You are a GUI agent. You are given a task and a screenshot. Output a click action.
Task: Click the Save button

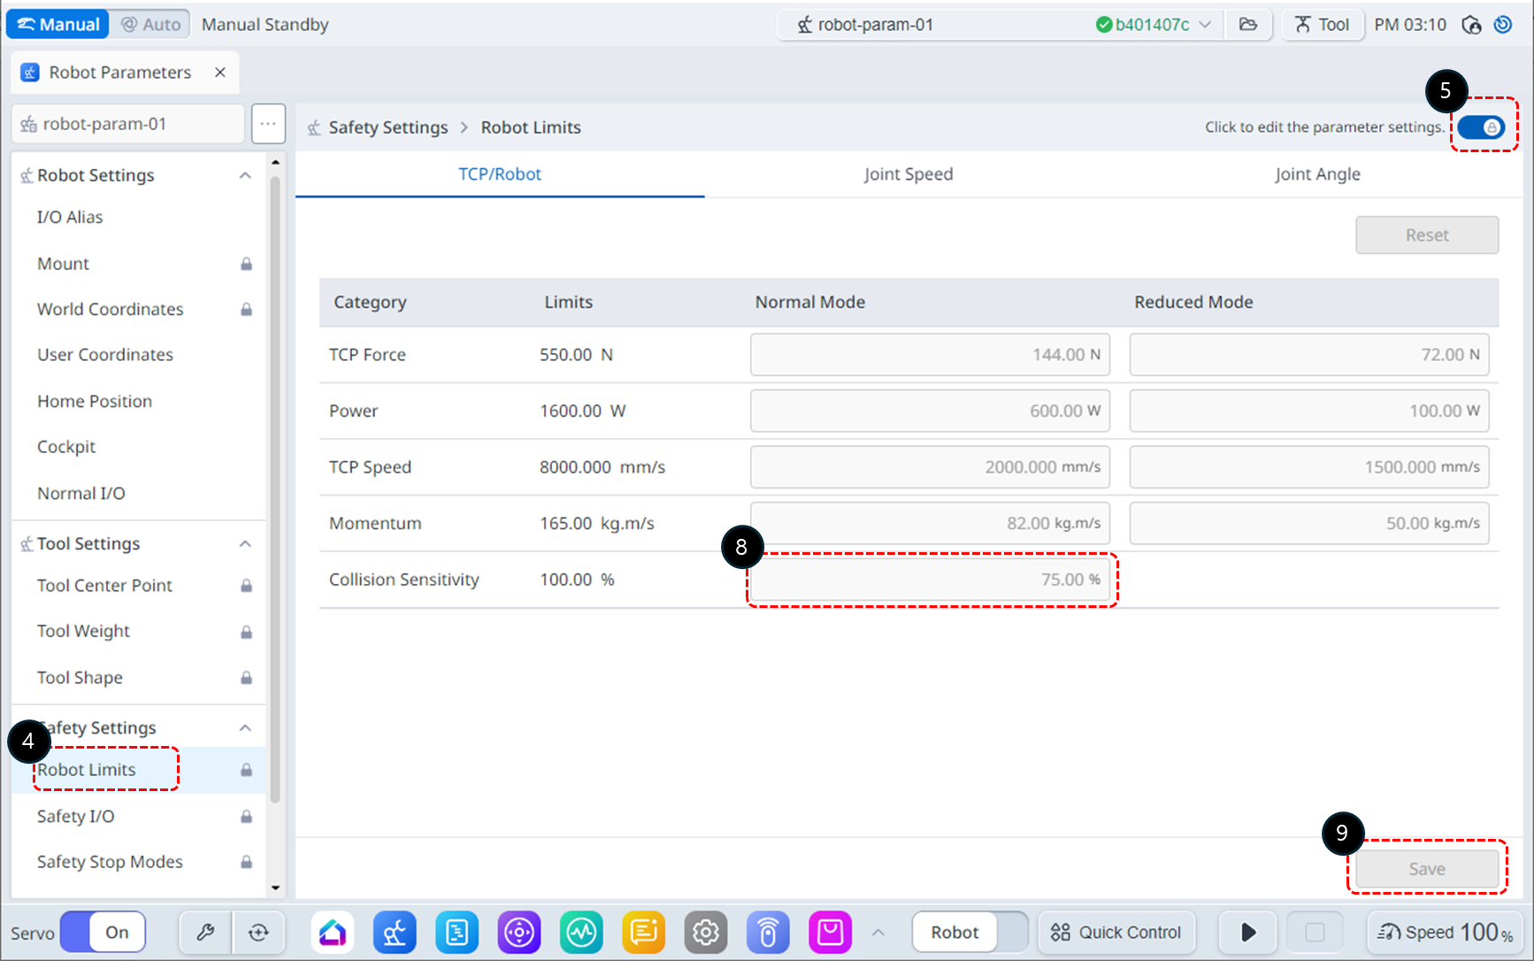pos(1426,869)
